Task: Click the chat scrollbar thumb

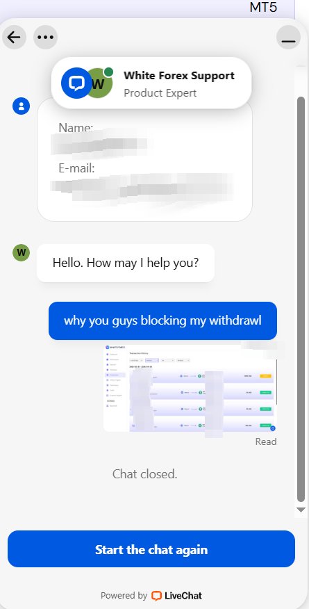Action: (301, 299)
